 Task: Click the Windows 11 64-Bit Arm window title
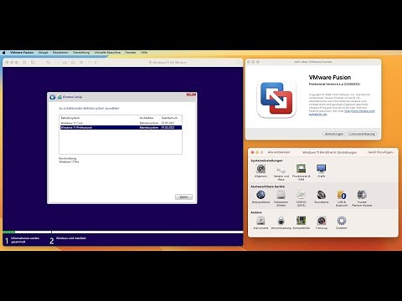169,63
